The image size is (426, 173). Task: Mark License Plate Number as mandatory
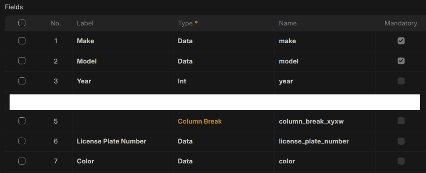click(401, 141)
